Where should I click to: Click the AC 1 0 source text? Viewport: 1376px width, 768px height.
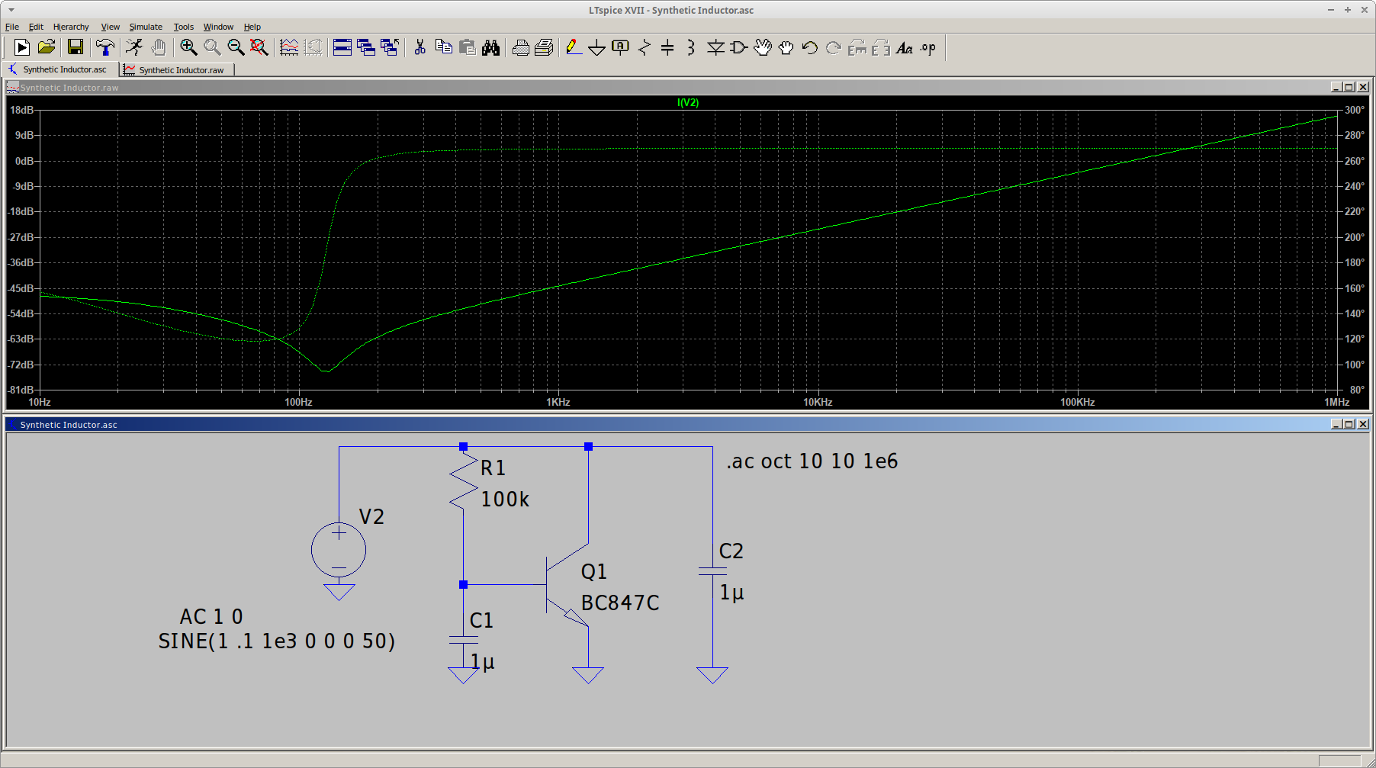211,616
